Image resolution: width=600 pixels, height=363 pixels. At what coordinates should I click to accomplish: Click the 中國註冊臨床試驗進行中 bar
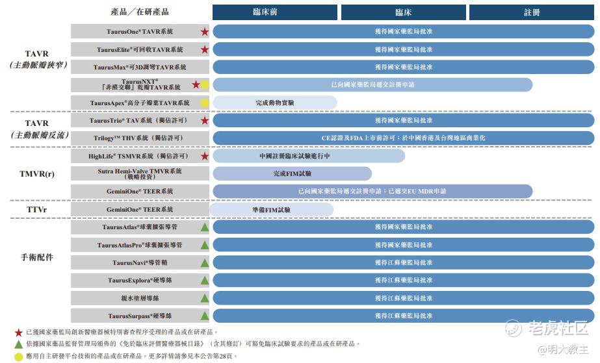click(309, 156)
